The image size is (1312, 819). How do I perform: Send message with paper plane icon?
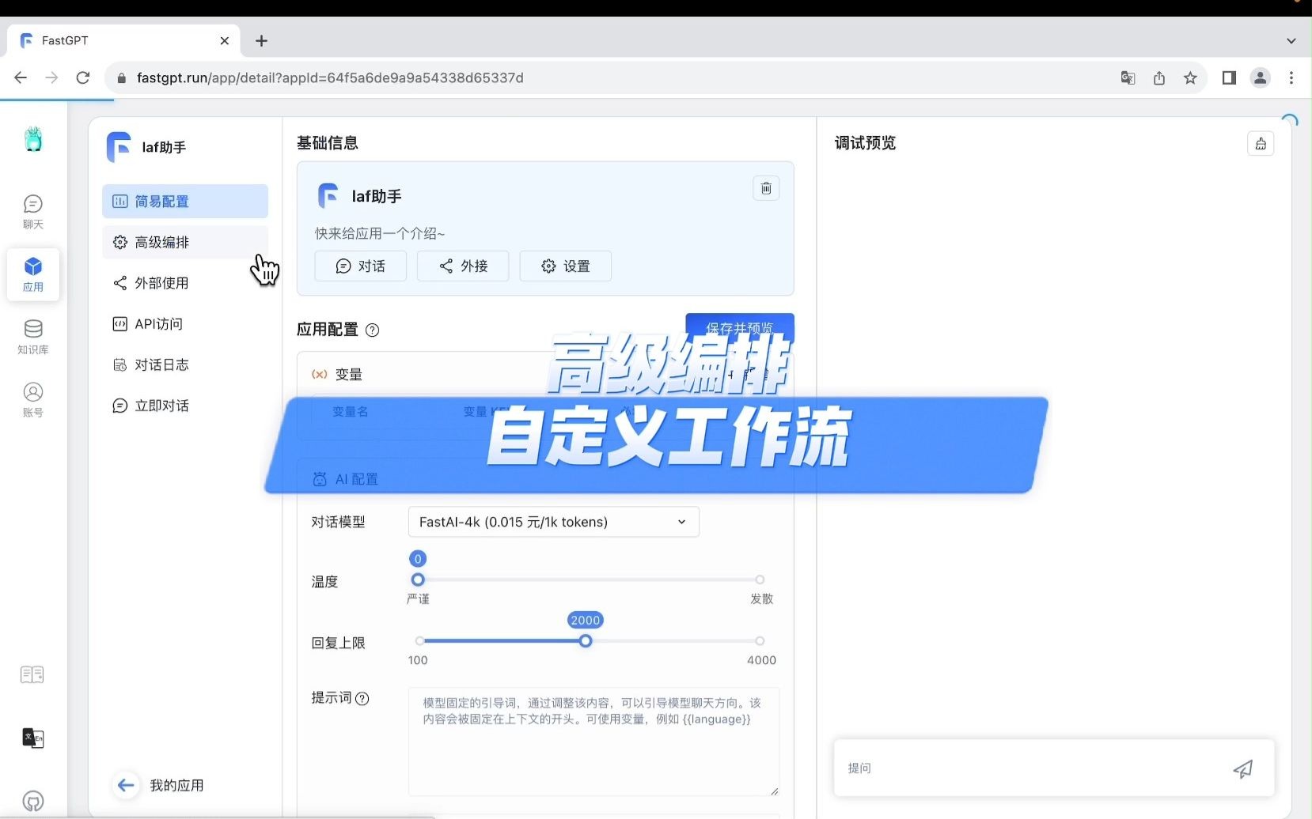[x=1243, y=768]
